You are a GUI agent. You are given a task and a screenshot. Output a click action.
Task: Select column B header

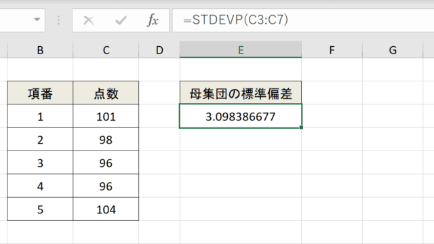[x=40, y=50]
